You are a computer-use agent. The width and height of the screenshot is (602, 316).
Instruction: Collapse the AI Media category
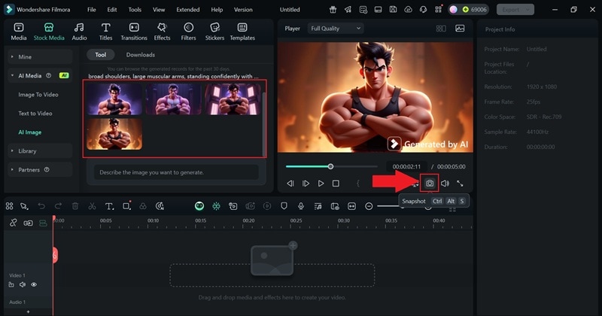(40, 76)
